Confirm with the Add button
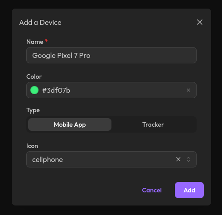Screen dimensions: 222x215 (x=189, y=190)
